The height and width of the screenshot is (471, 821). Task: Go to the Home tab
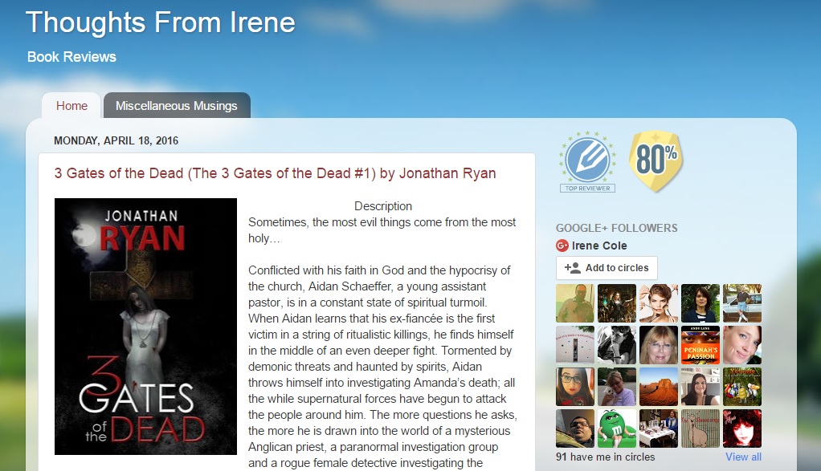coord(71,106)
